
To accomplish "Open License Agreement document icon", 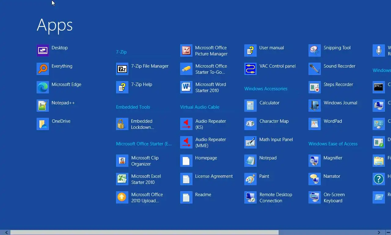I will (186, 179).
